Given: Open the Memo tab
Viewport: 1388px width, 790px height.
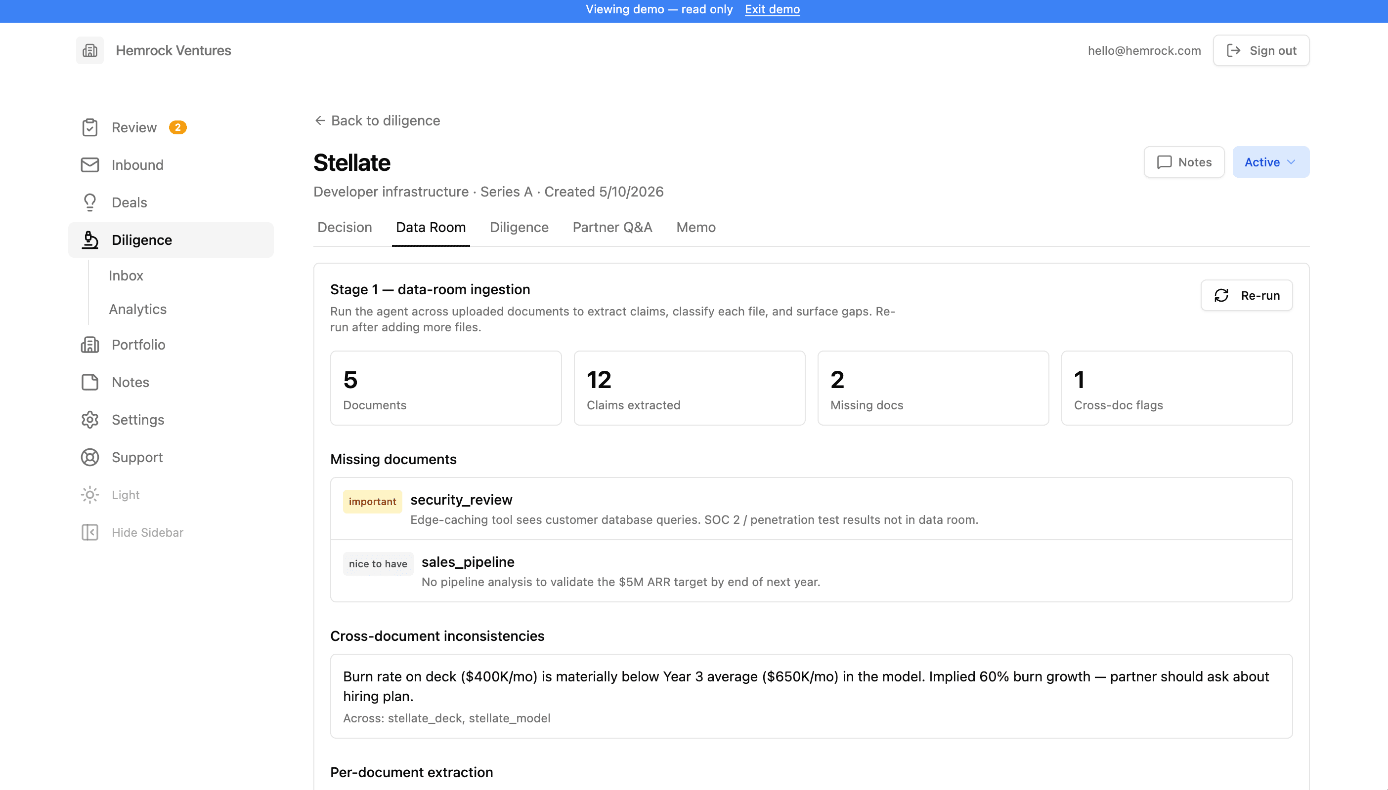Looking at the screenshot, I should click(695, 227).
